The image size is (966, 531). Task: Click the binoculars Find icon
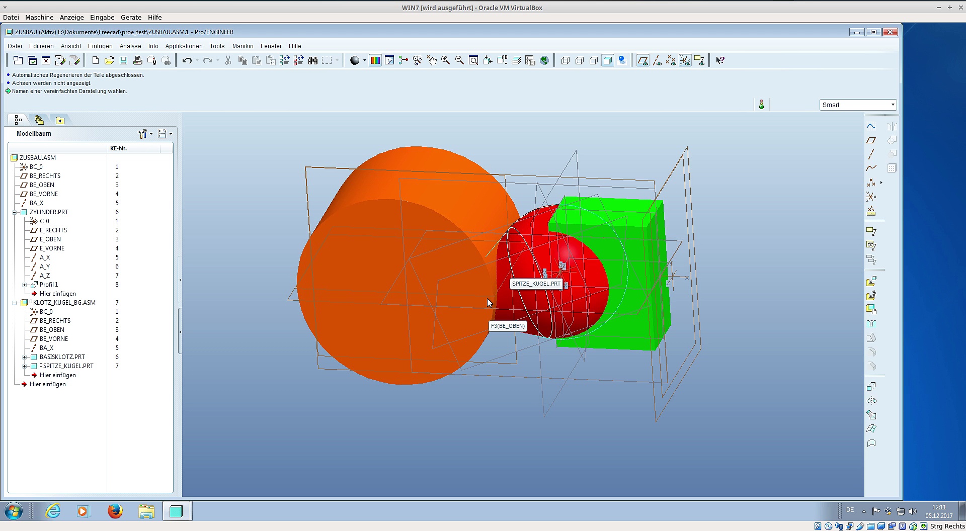click(x=312, y=61)
